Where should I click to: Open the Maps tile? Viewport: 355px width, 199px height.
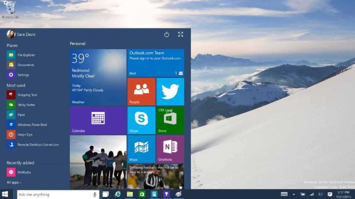141,148
